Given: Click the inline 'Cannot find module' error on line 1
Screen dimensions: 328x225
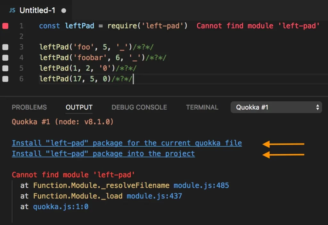Looking at the screenshot, I should coord(258,26).
